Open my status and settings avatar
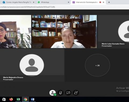This screenshot has height=102, width=129. click(x=52, y=93)
